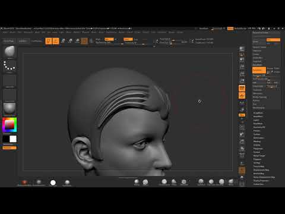Click the large orange DynaMesh button
Viewport: 285px width, 214px height.
point(259,70)
